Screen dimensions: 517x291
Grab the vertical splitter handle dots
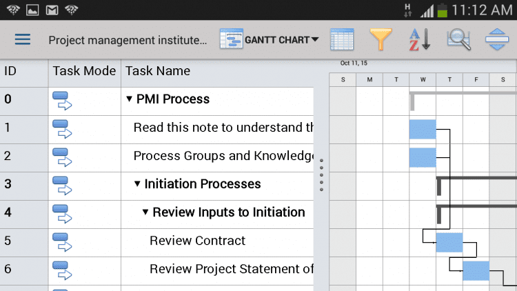click(321, 175)
